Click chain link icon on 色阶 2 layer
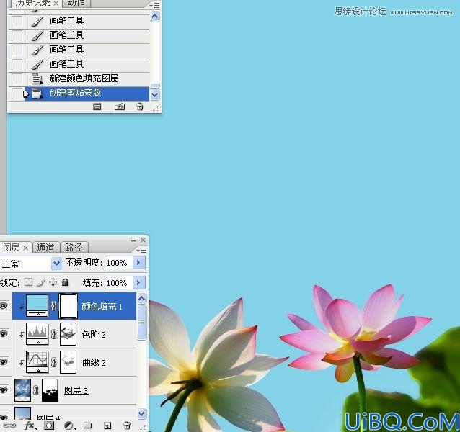Image resolution: width=460 pixels, height=432 pixels. point(53,334)
